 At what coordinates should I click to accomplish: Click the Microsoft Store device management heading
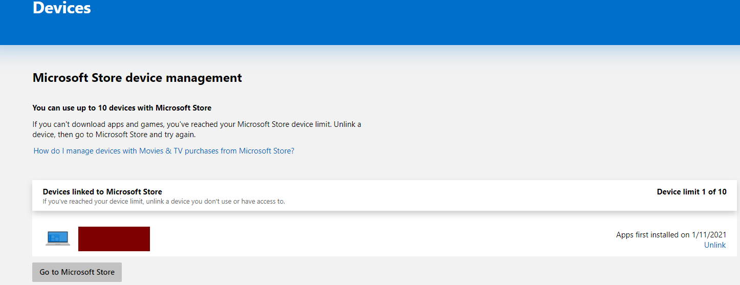[137, 78]
